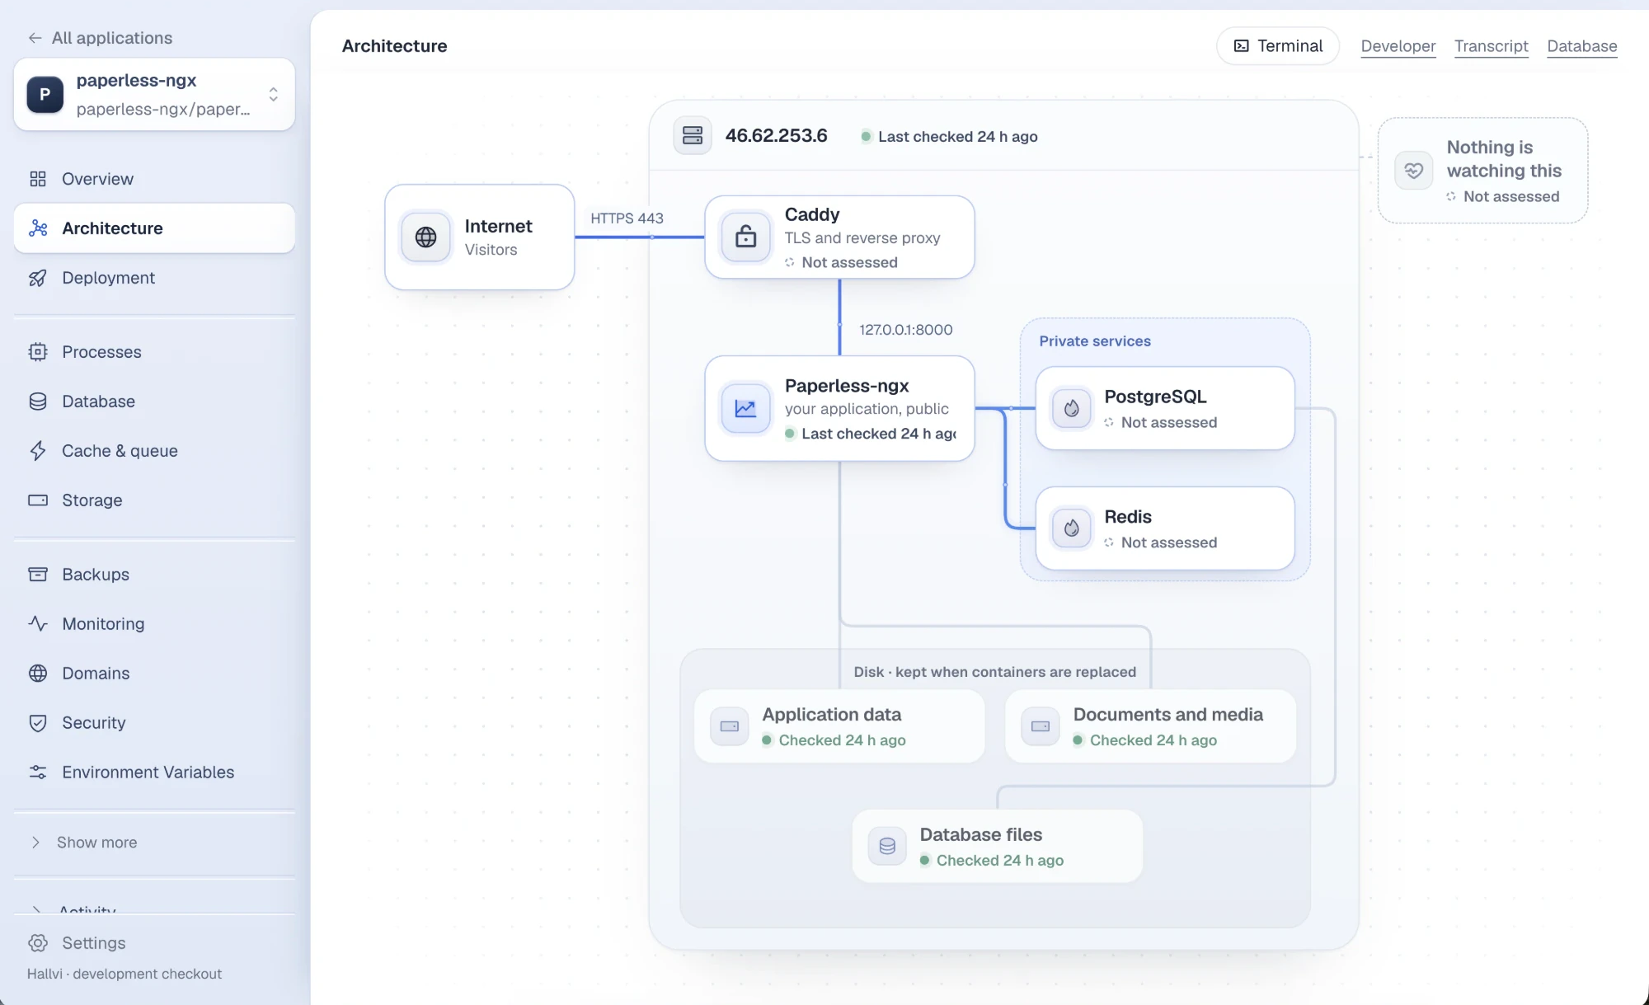Click the Application data disk icon
This screenshot has width=1649, height=1005.
point(730,726)
